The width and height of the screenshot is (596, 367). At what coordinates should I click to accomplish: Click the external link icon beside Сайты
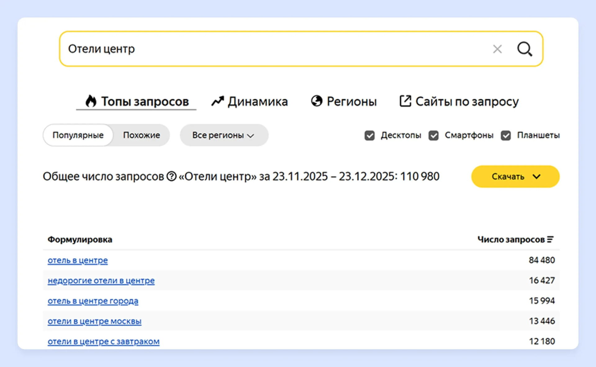[405, 101]
